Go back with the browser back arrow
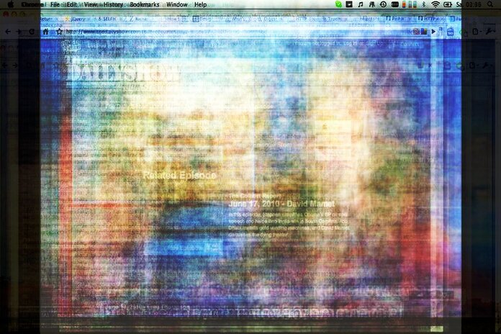 [x=8, y=32]
